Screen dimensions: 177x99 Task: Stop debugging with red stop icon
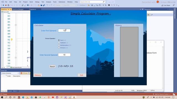(6, 5)
